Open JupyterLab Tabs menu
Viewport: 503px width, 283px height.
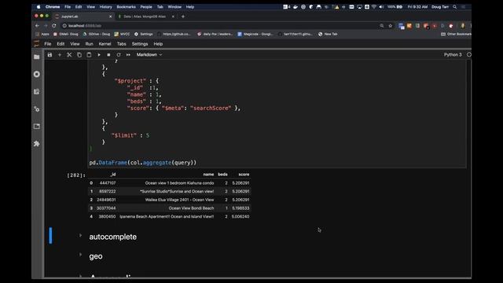122,44
